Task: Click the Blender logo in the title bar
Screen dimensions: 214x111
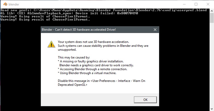Action: 5,4
